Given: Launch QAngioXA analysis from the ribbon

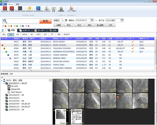Looking at the screenshot, I should click(29, 8).
